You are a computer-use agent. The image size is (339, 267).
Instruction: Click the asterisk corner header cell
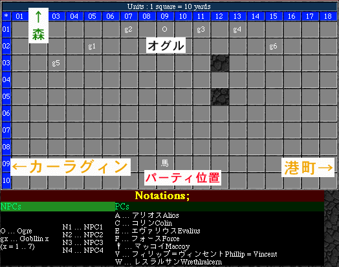[6, 16]
